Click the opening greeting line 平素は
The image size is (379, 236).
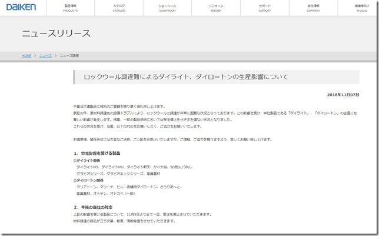[x=119, y=107]
